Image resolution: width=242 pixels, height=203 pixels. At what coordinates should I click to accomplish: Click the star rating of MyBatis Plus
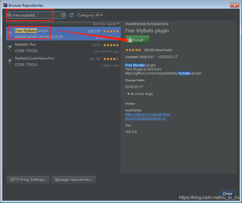pyautogui.click(x=111, y=45)
